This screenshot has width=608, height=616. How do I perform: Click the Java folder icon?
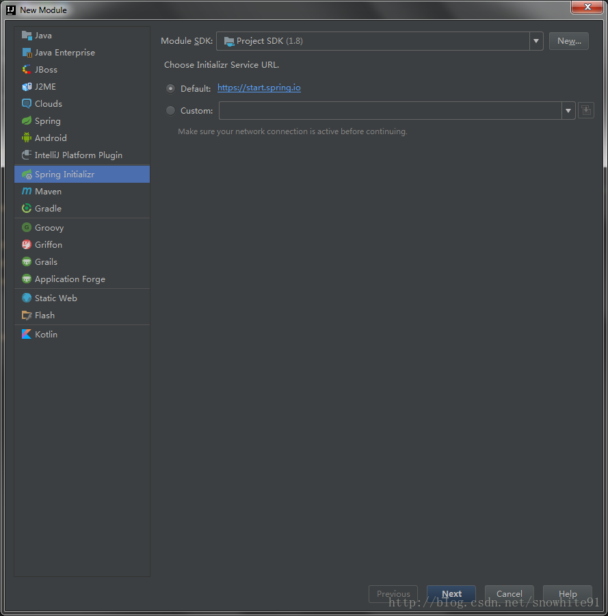pos(27,36)
